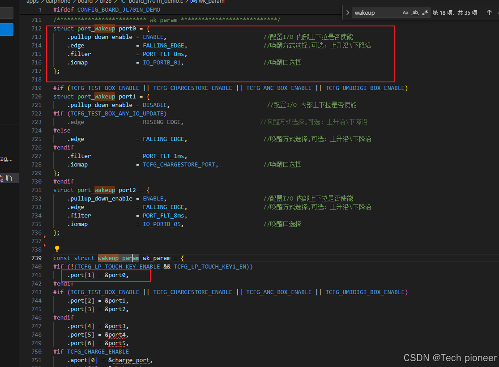This screenshot has width=499, height=367.
Task: Click the C file icon in breadcrumb
Action: (123, 2)
